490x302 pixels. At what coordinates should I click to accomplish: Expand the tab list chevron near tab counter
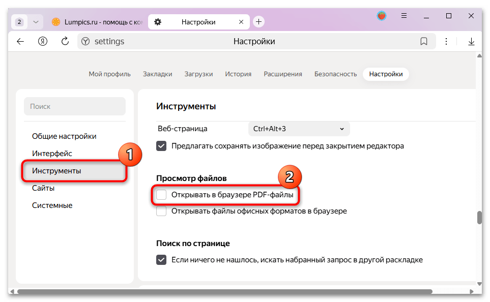[x=35, y=21]
